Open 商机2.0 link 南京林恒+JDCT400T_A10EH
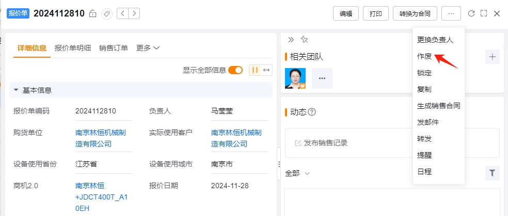This screenshot has width=508, height=216. pos(101,197)
